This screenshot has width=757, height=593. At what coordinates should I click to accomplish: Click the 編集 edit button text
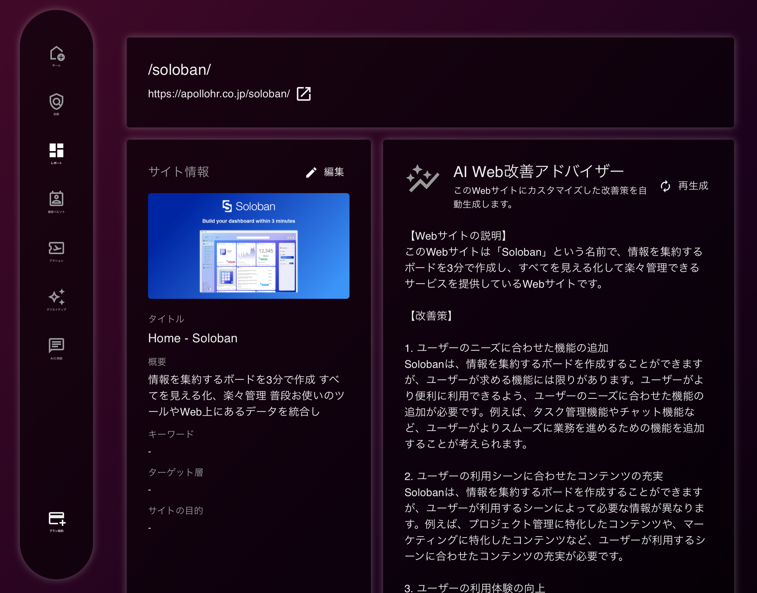(334, 172)
